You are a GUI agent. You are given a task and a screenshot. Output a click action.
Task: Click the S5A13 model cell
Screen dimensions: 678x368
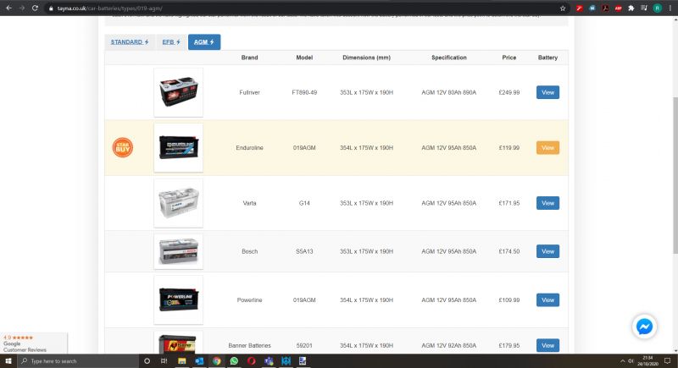(x=304, y=251)
